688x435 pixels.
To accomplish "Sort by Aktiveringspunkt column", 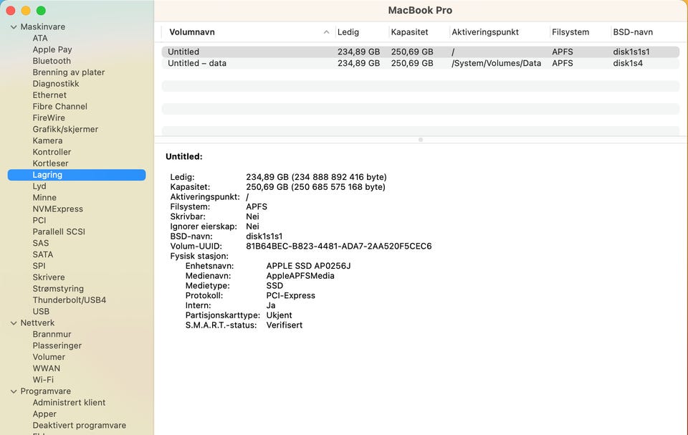I will [485, 32].
